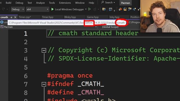Click the Hot Reload flame icon
The width and height of the screenshot is (180, 101).
click(95, 9)
